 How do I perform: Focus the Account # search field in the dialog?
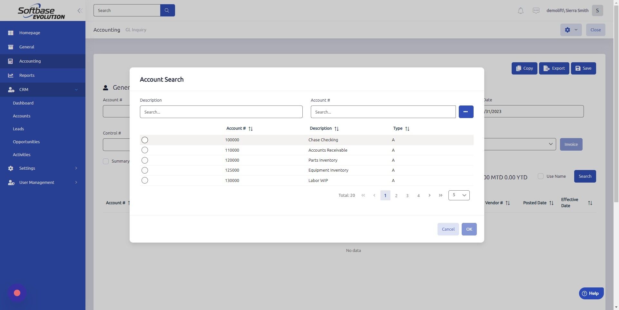383,112
